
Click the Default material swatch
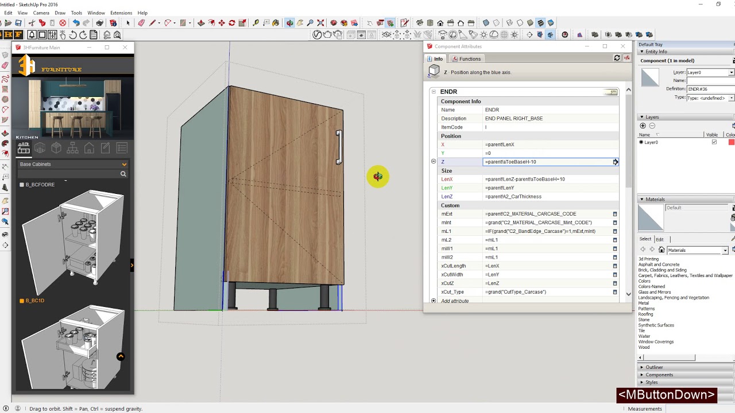pyautogui.click(x=651, y=217)
